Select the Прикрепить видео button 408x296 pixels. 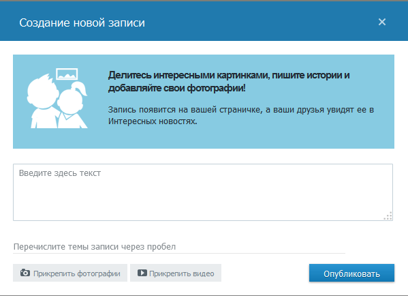click(x=176, y=273)
